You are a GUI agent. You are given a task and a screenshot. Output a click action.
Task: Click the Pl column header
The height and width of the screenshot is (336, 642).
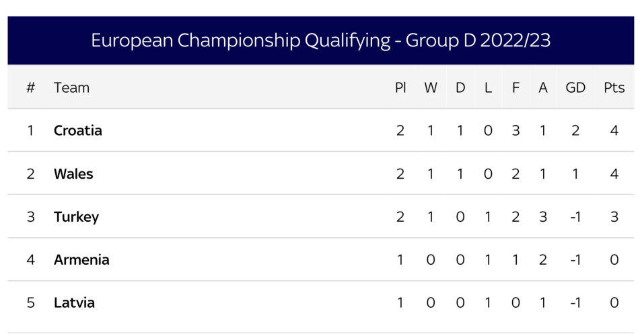pos(400,87)
